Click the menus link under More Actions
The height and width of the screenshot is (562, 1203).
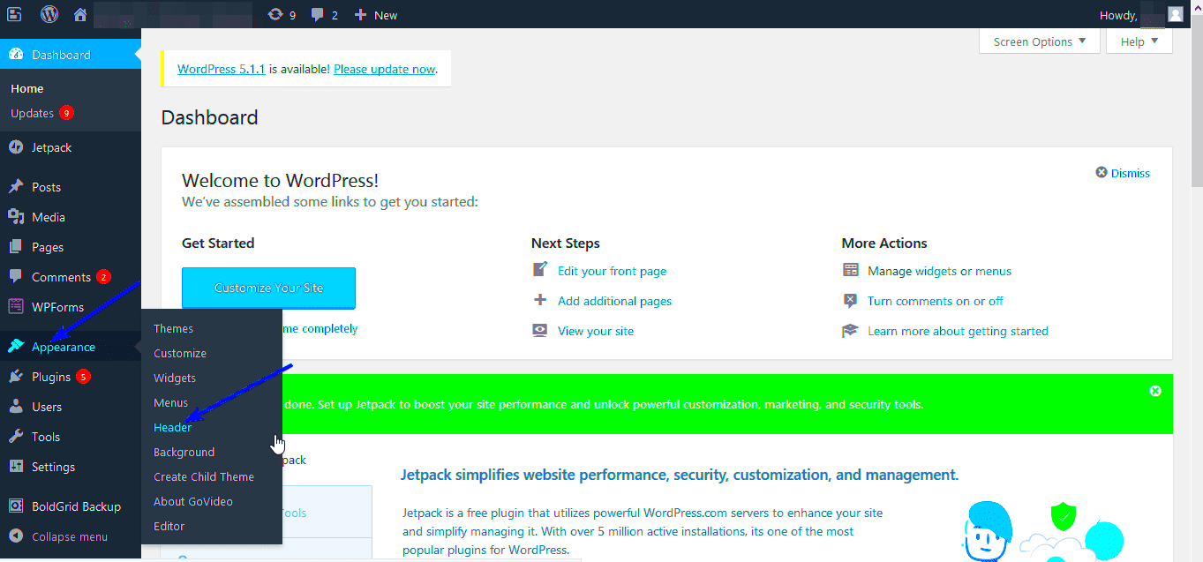[x=993, y=271]
